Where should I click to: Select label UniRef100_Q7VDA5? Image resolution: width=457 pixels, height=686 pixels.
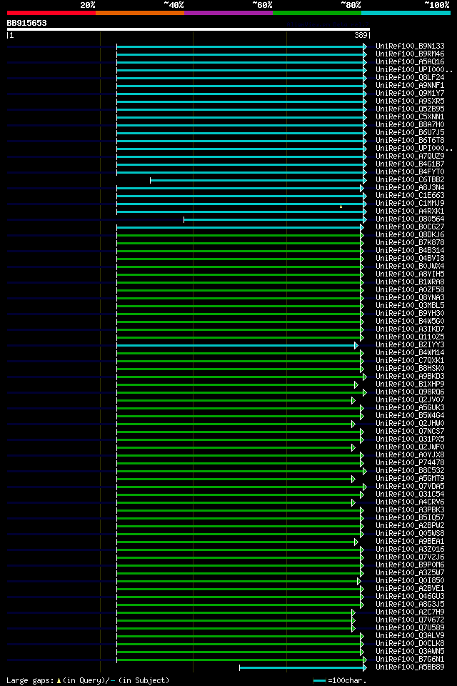410,487
